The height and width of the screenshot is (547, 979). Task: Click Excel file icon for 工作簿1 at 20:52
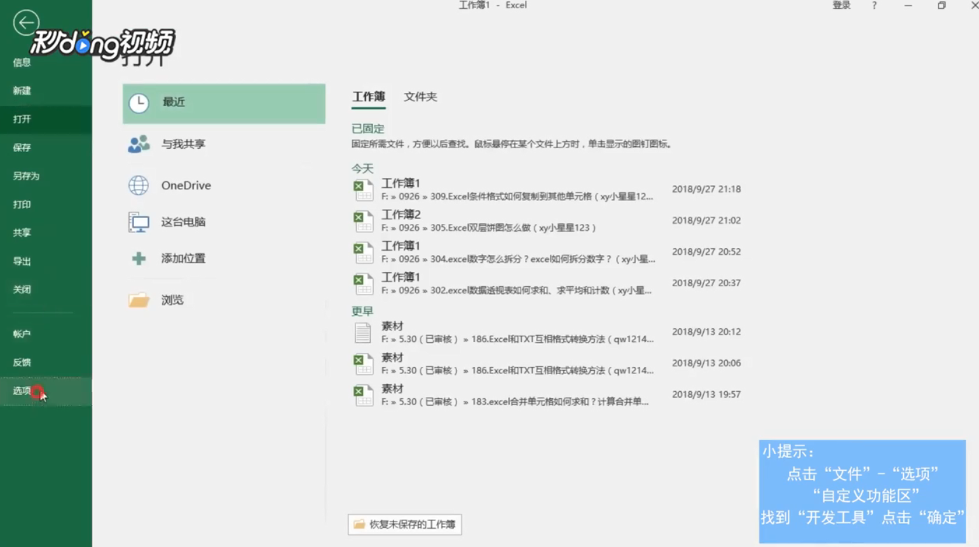363,252
